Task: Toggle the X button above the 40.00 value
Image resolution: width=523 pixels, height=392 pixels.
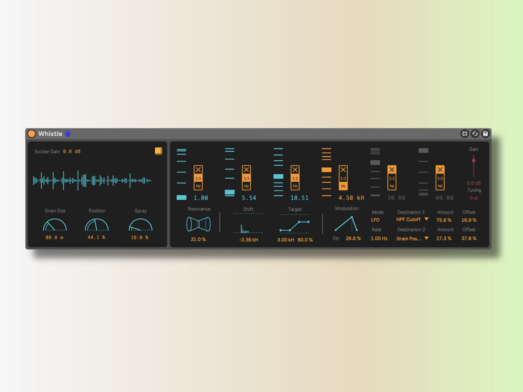Action: coord(440,169)
